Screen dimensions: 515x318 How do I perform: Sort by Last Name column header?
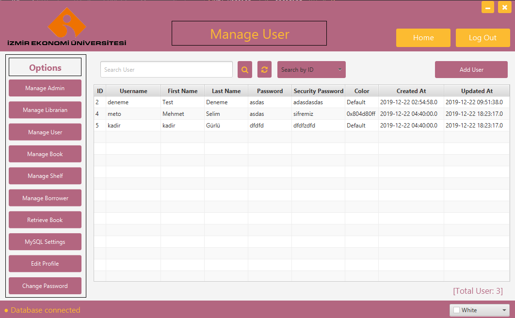pos(226,91)
